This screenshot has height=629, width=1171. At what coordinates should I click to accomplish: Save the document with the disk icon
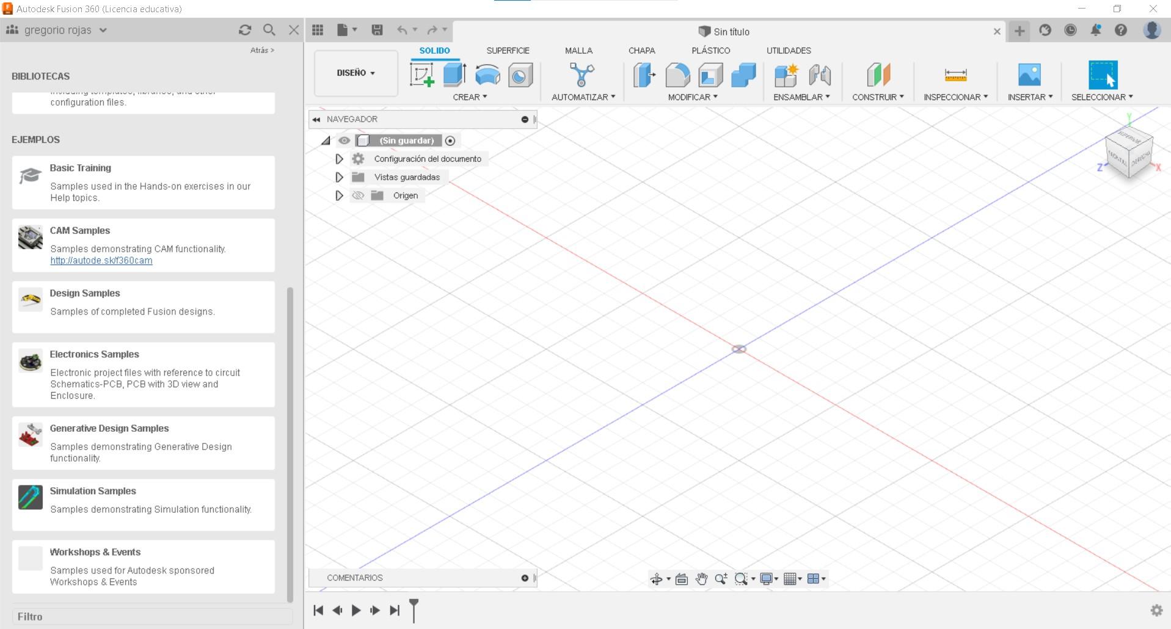377,30
